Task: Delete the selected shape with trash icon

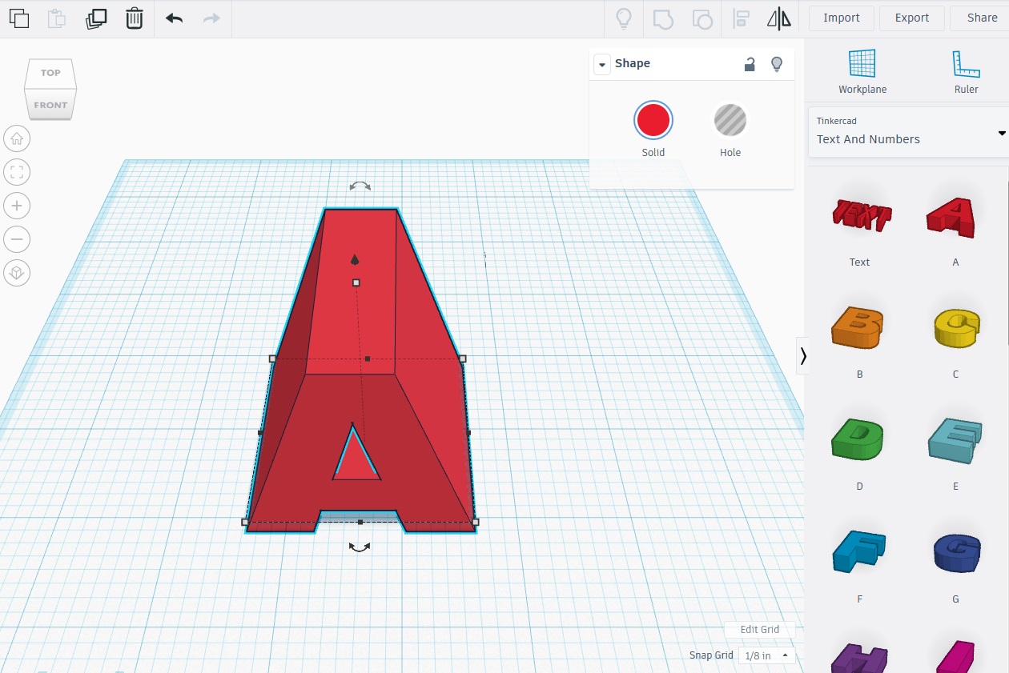Action: pyautogui.click(x=135, y=18)
